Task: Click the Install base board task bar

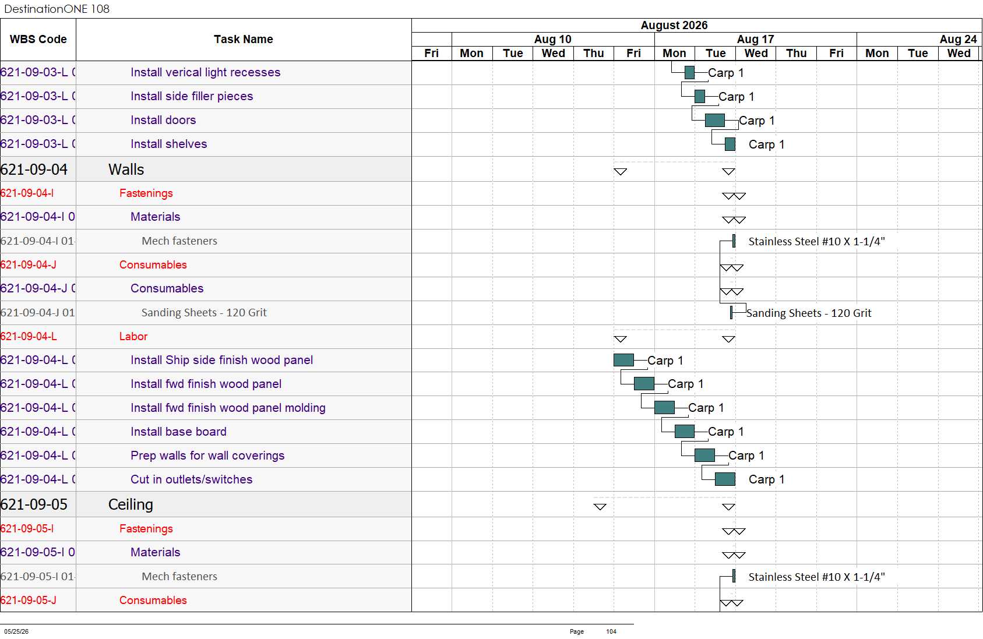Action: pyautogui.click(x=685, y=432)
